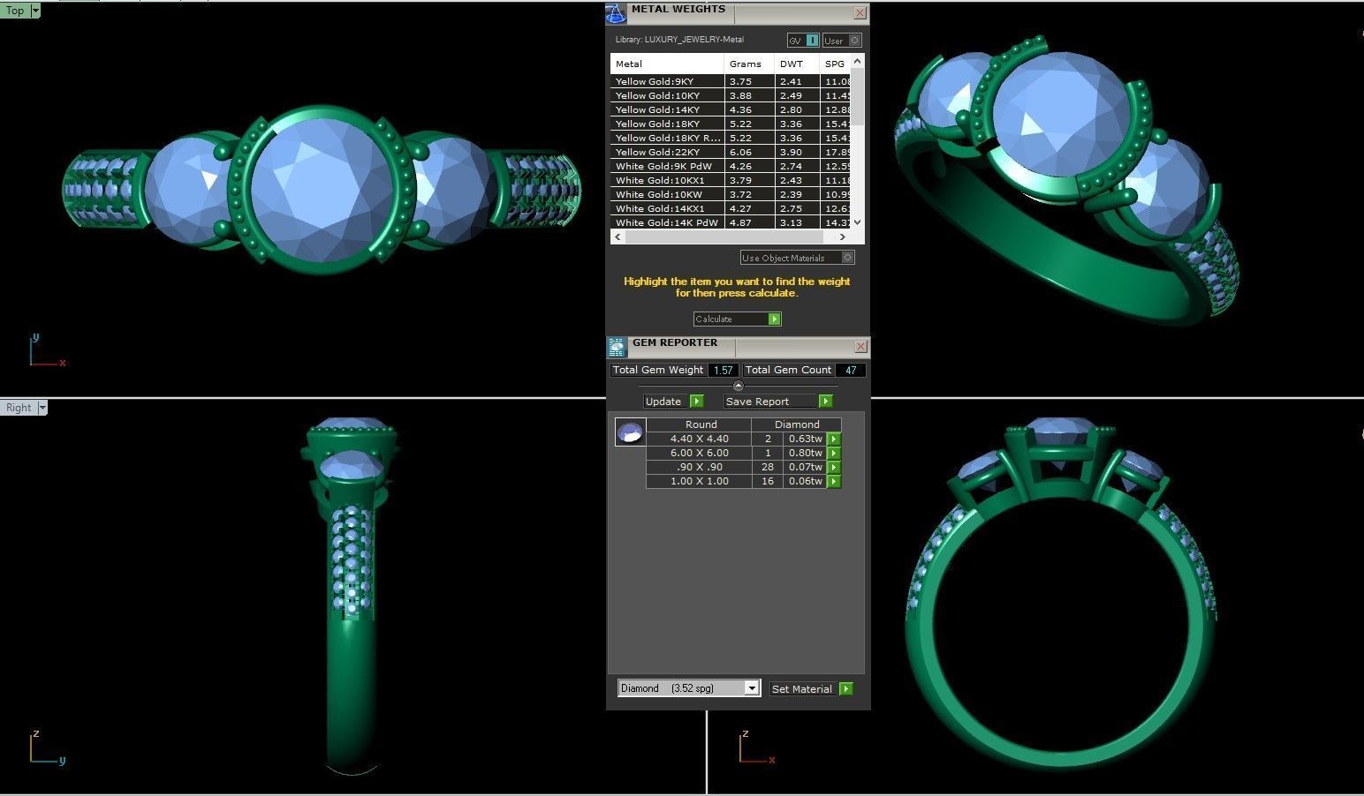Click the DWT column header
This screenshot has width=1364, height=796.
(x=798, y=64)
